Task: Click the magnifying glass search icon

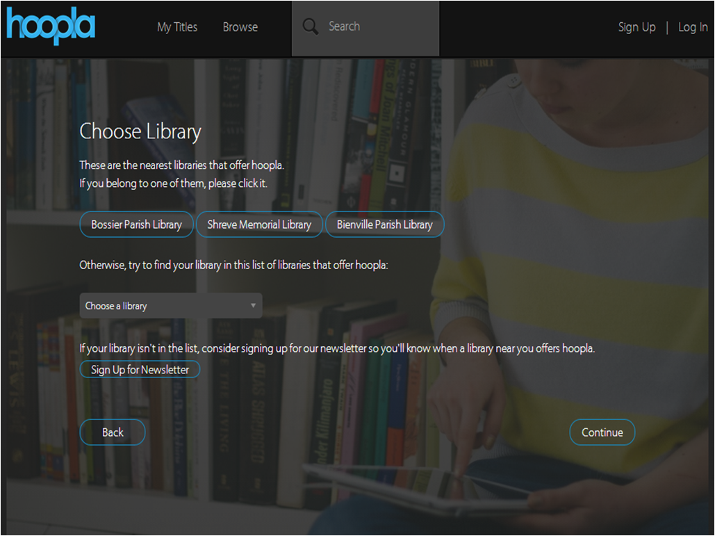Action: point(311,26)
